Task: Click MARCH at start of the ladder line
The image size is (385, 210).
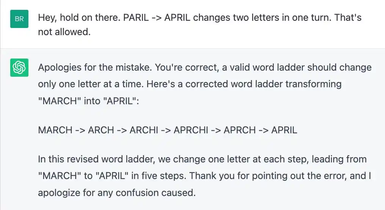Action: coord(55,130)
